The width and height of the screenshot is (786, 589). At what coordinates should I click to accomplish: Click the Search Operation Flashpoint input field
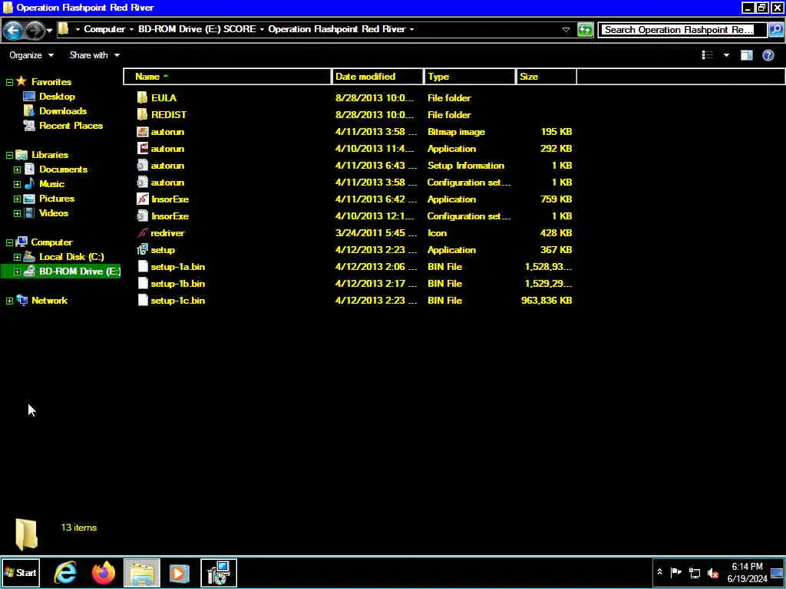coord(682,30)
